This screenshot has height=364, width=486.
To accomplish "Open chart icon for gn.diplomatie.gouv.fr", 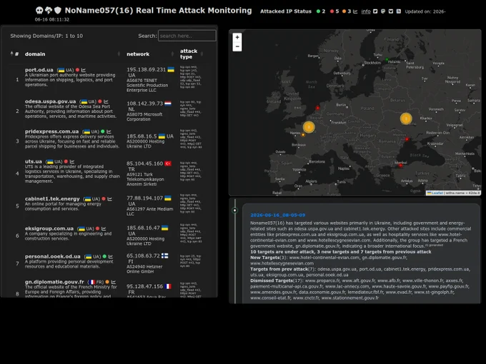I will pyautogui.click(x=114, y=282).
